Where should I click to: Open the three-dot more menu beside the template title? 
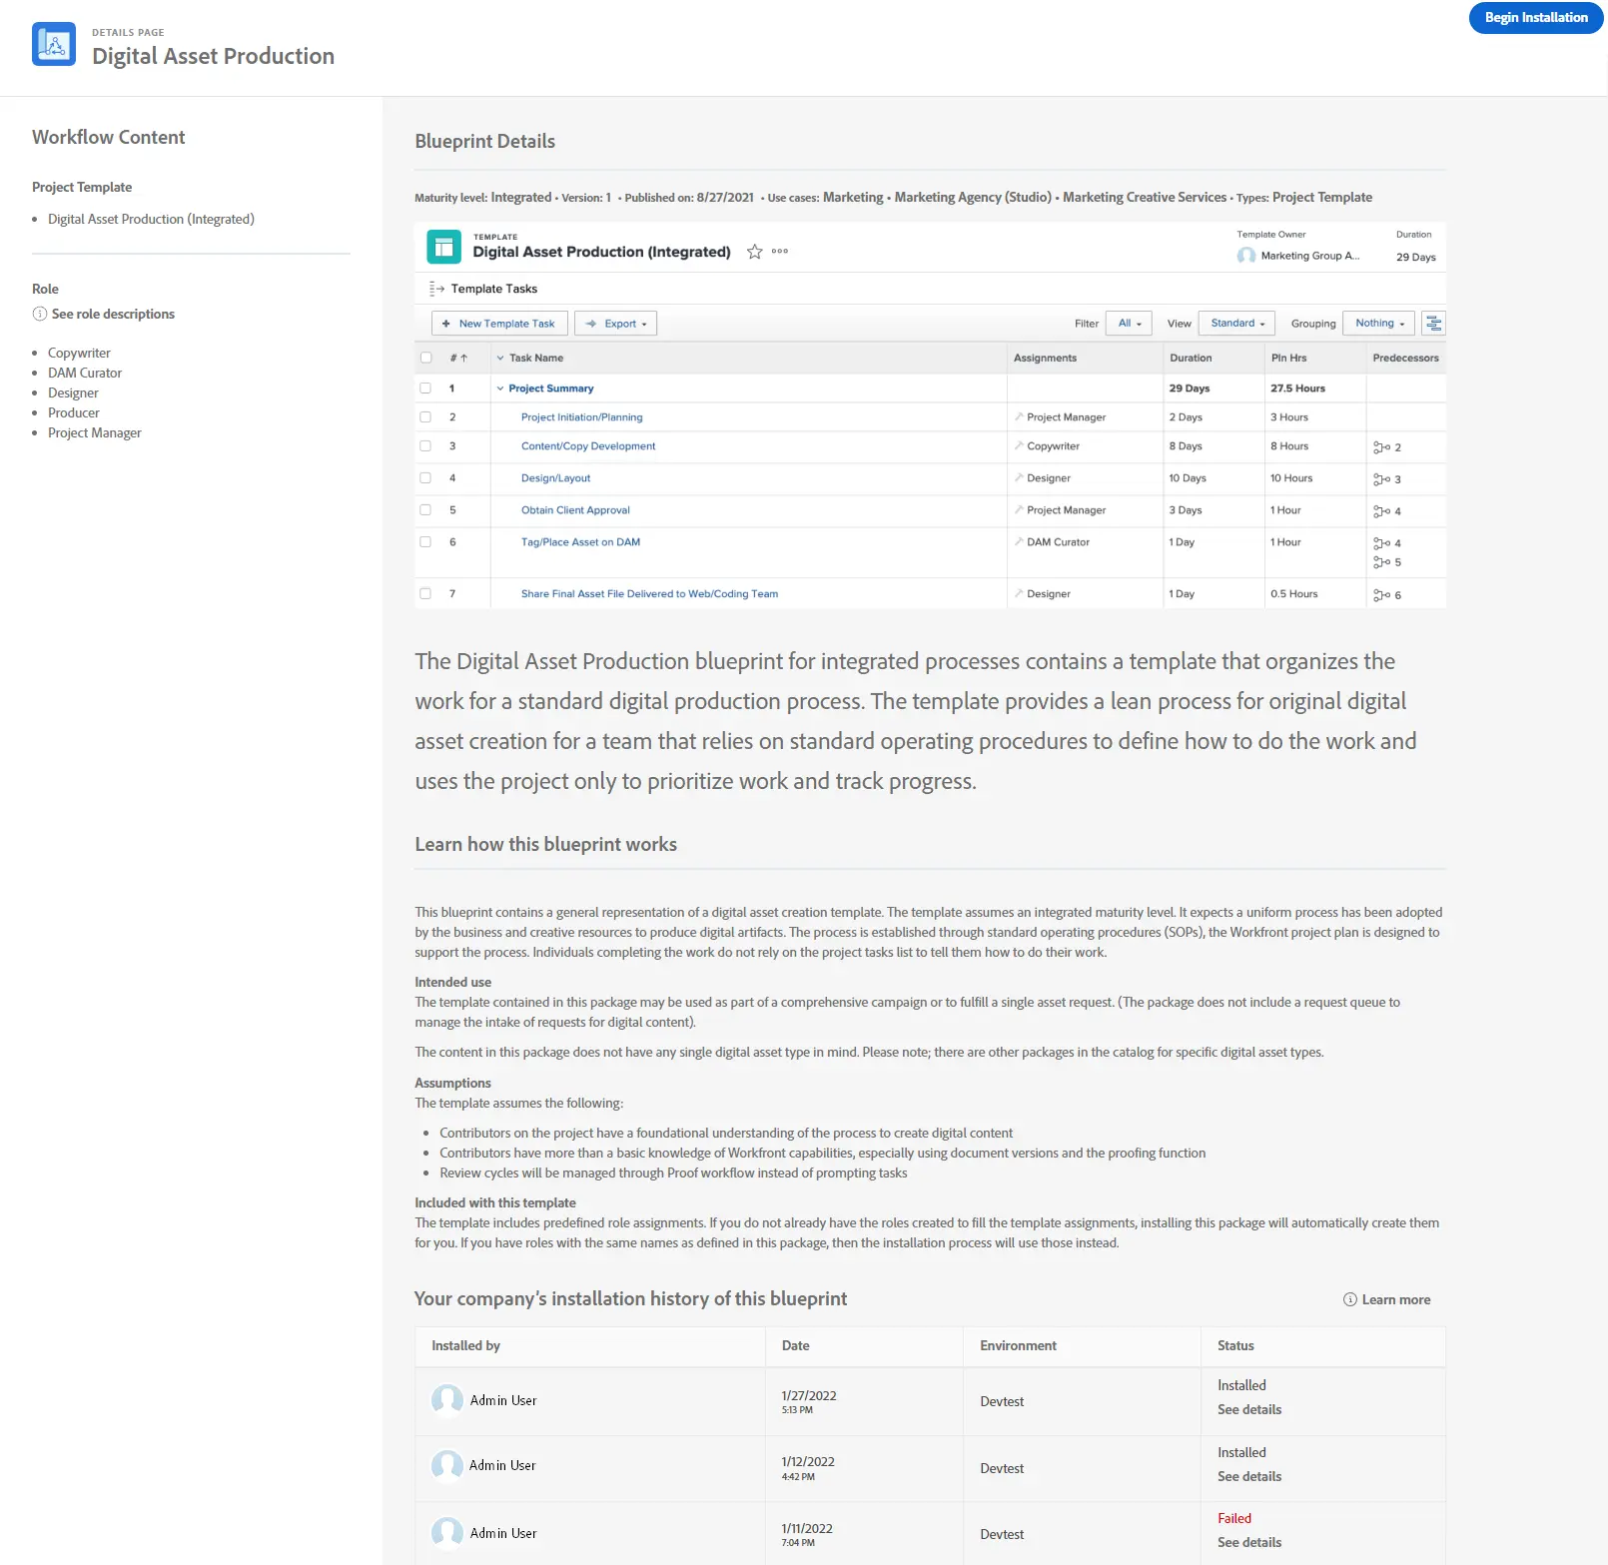(x=780, y=252)
